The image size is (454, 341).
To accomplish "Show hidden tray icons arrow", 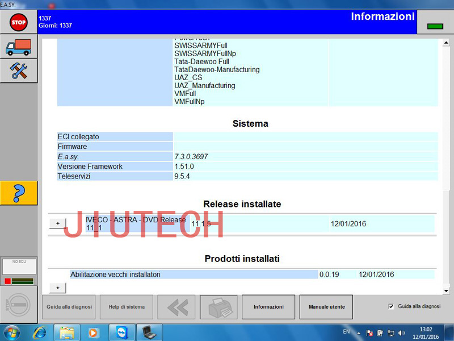I will [359, 334].
